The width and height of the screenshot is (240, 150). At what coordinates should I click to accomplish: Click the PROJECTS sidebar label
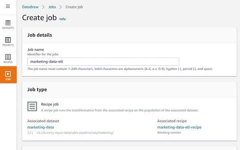point(8,45)
